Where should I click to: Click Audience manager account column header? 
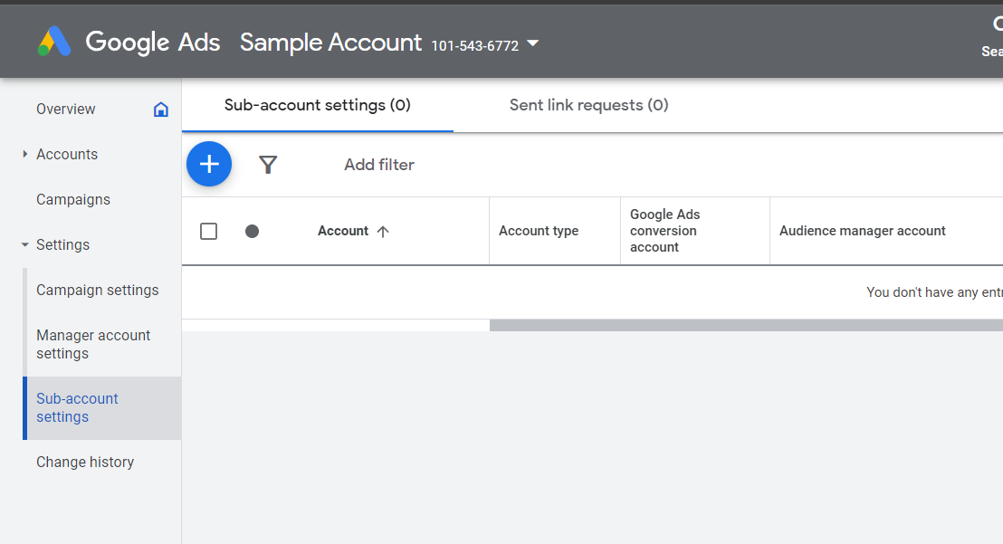click(863, 232)
